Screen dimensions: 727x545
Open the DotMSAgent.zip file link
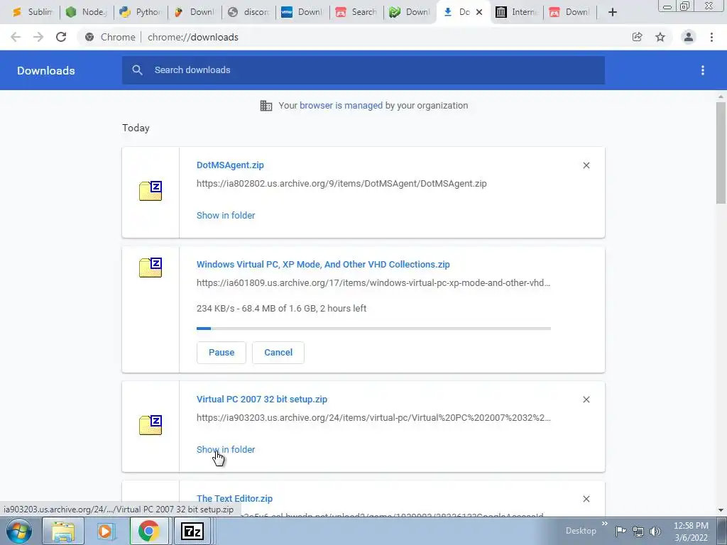[x=230, y=165]
